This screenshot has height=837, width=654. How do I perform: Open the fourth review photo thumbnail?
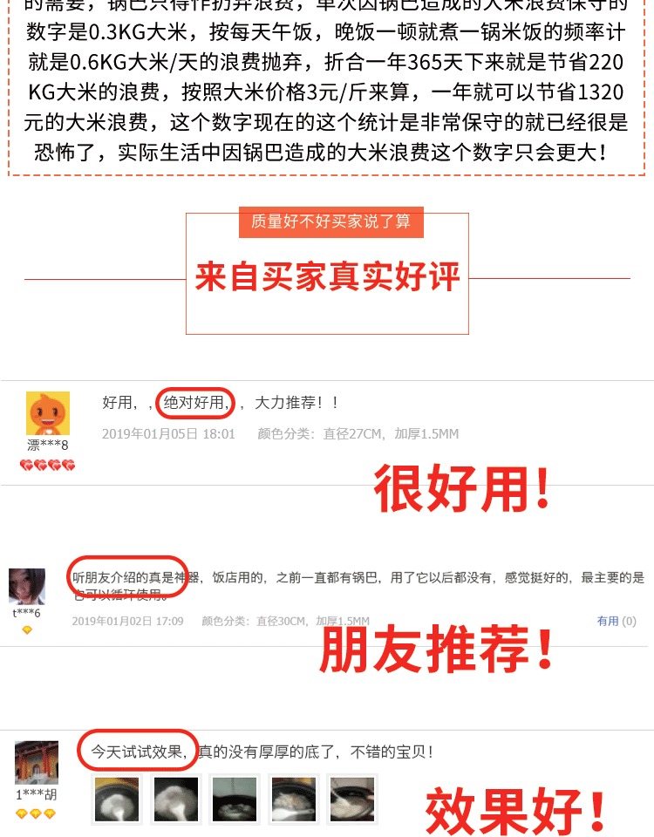pos(294,800)
